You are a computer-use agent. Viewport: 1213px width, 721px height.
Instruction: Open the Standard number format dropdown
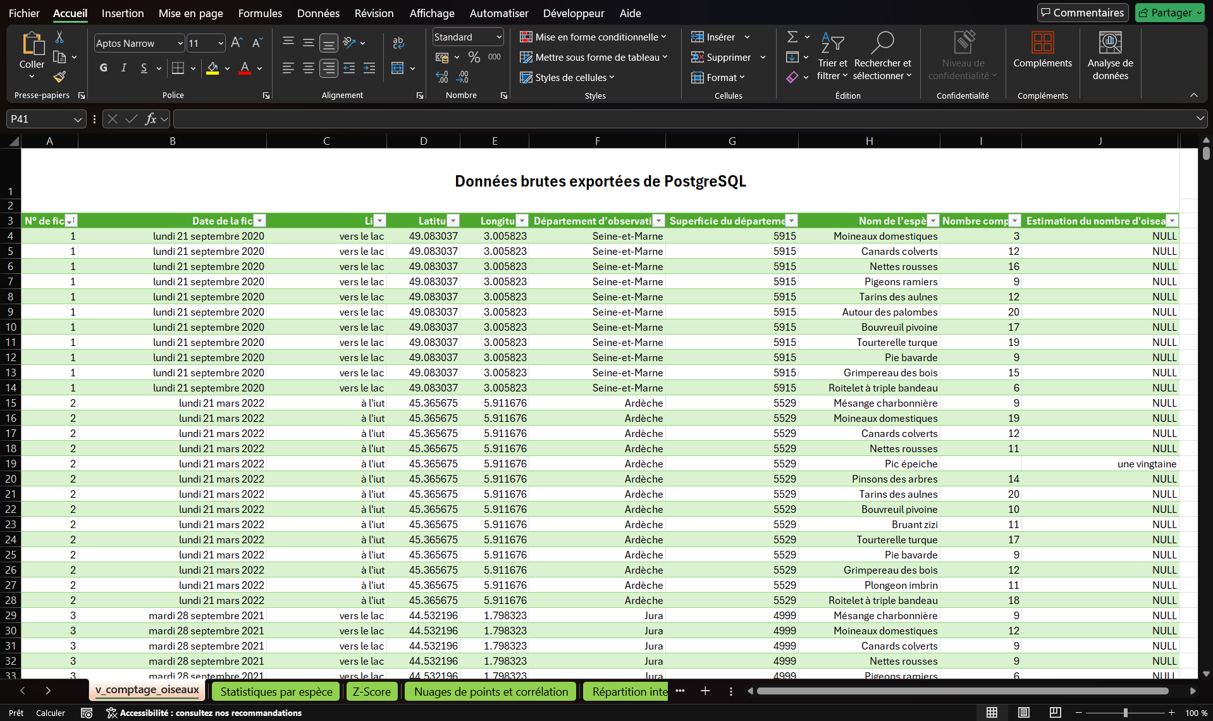coord(499,37)
